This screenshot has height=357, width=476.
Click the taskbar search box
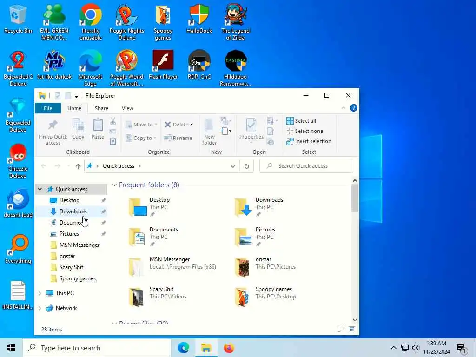point(97,348)
